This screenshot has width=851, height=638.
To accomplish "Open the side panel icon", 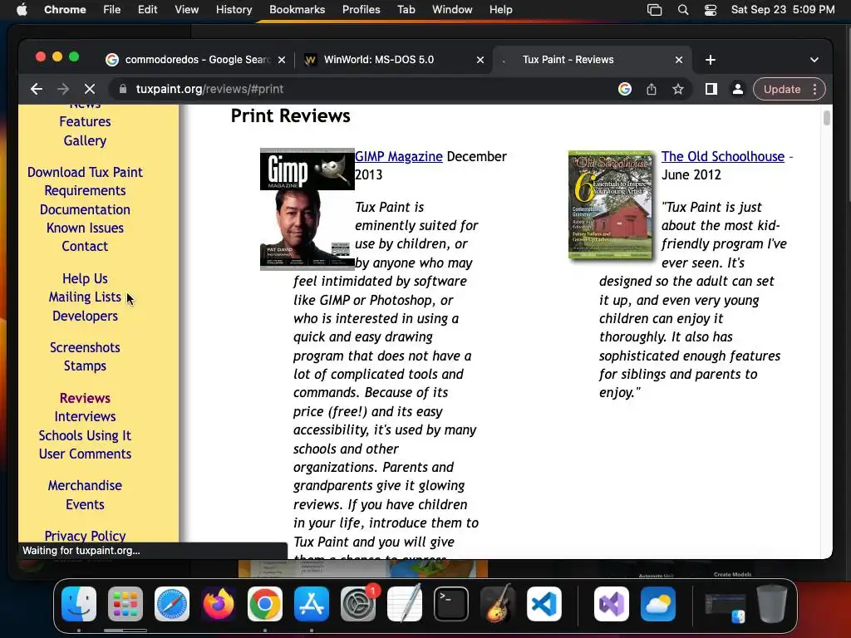I will coord(711,89).
